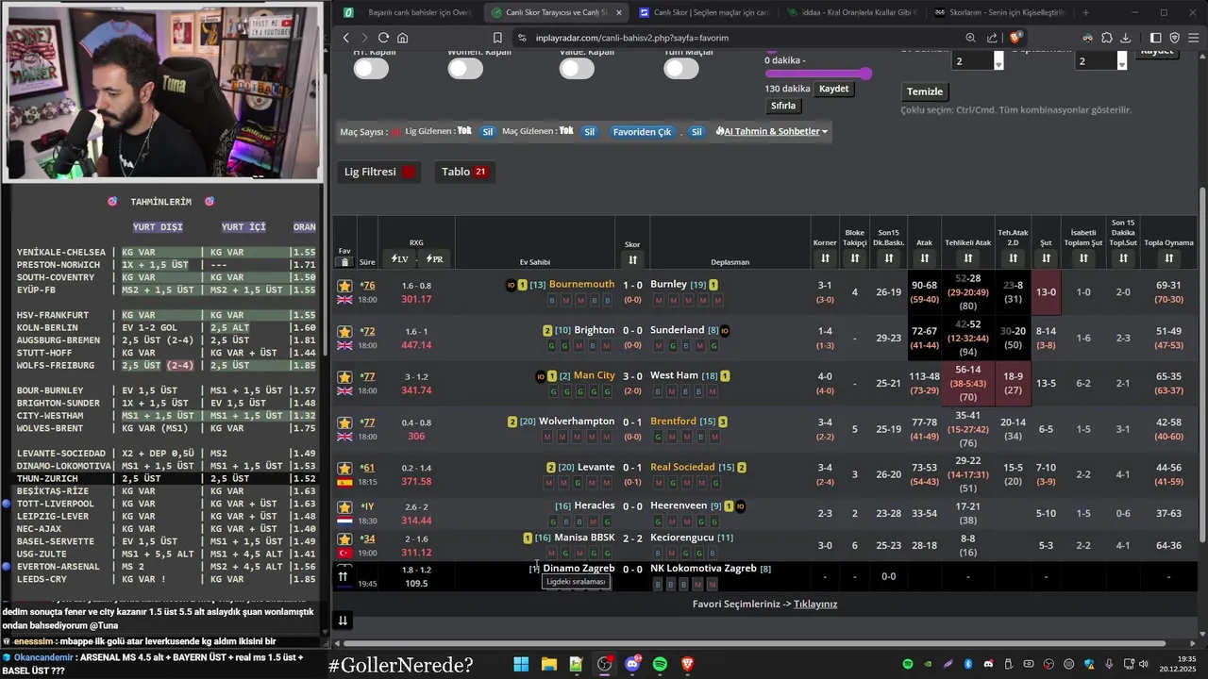Adjust the purple dakika range slider

817,74
